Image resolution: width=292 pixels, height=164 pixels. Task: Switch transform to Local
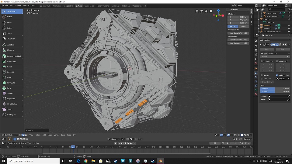tap(244, 26)
